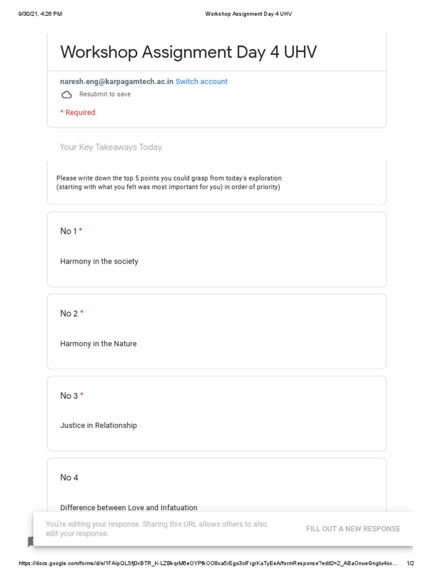
Task: Click the 'You're editing your response' notification text
Action: tap(156, 529)
